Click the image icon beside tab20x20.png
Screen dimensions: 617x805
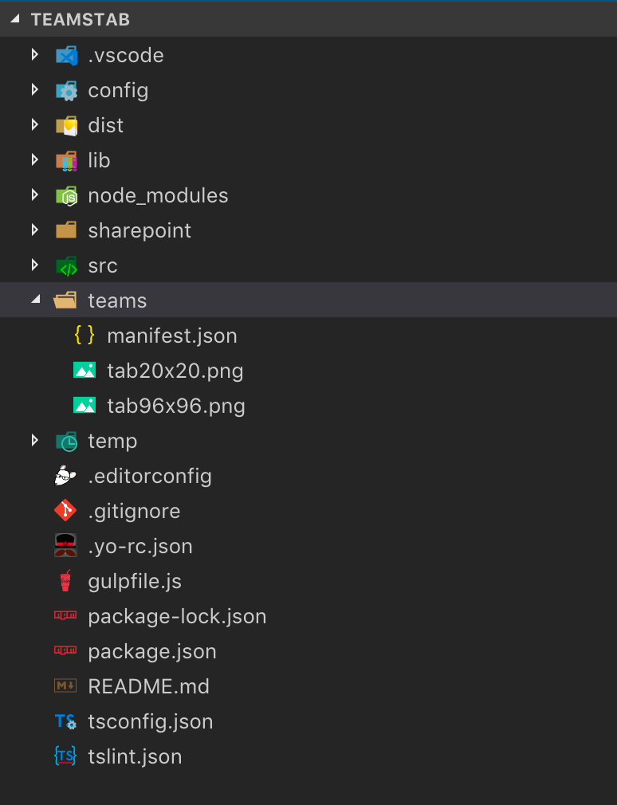[84, 371]
